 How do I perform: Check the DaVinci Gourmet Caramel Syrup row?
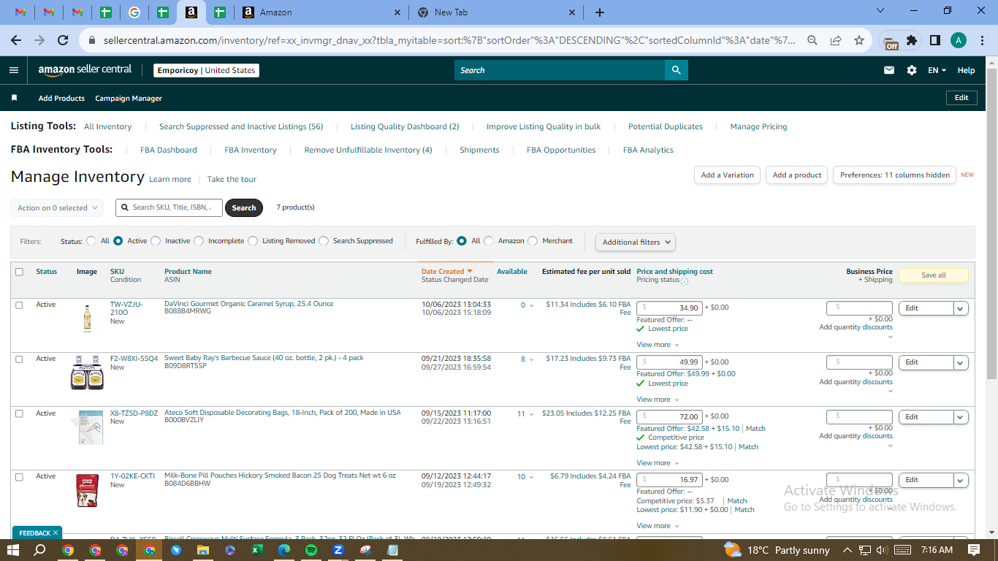coord(20,305)
